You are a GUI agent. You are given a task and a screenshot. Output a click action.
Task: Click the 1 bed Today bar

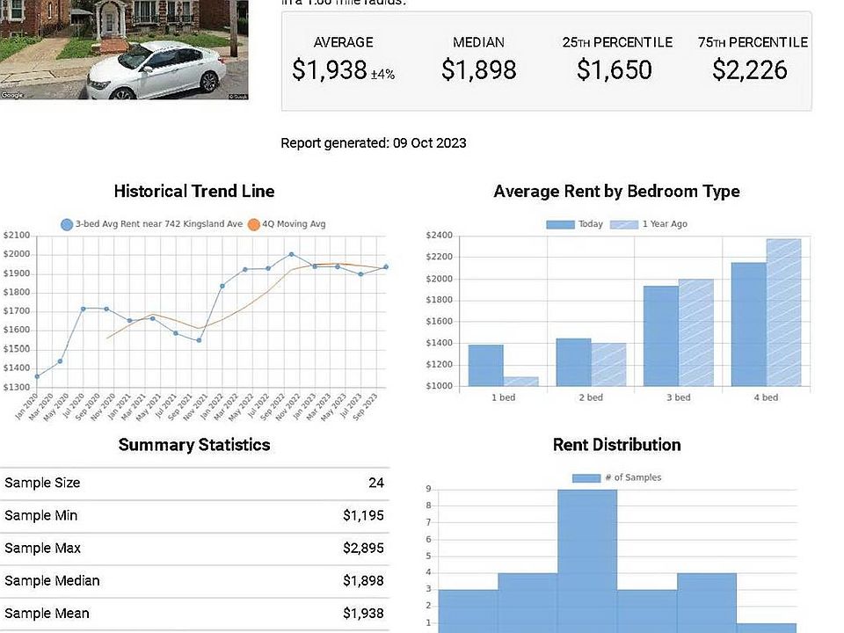pyautogui.click(x=486, y=366)
